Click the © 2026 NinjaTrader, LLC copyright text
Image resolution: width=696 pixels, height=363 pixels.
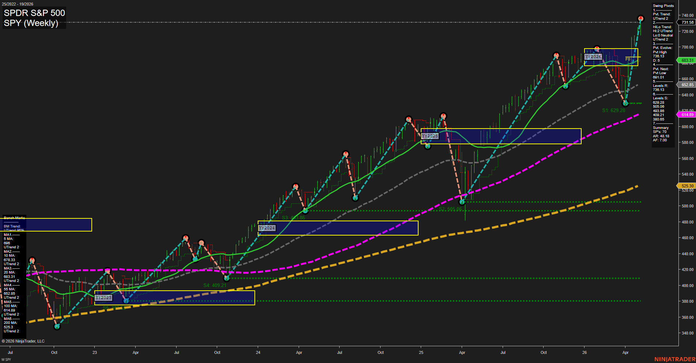pos(23,341)
